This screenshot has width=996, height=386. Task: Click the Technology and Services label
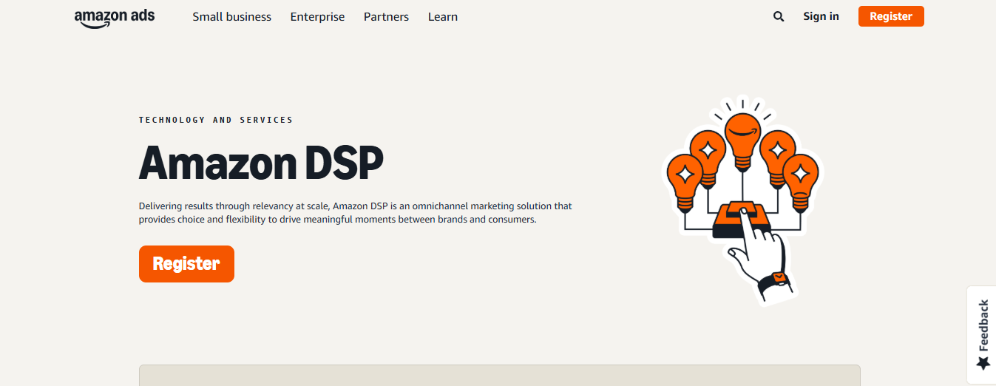[x=216, y=120]
